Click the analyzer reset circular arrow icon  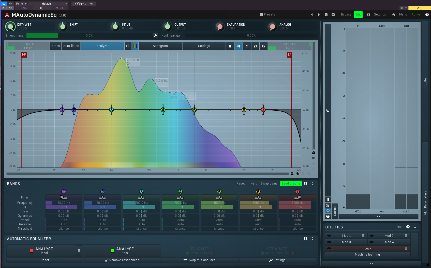pos(247,46)
